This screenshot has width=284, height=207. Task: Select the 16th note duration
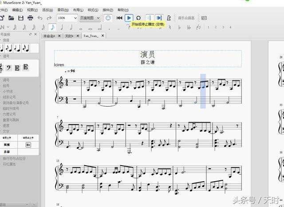point(43,28)
